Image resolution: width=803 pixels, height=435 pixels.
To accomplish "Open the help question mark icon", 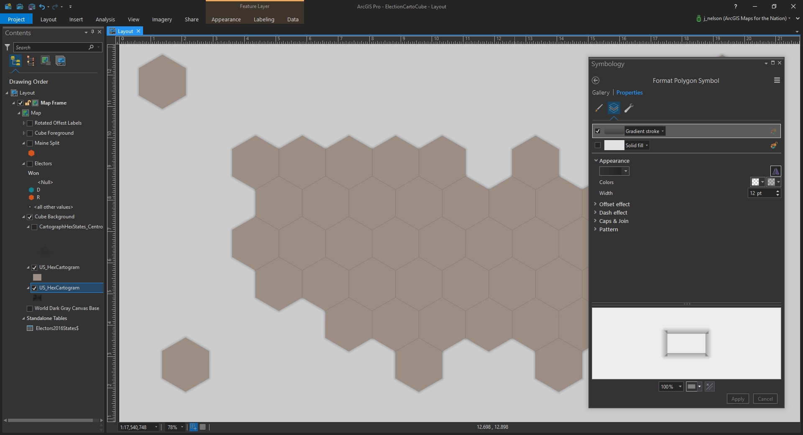I will click(735, 6).
